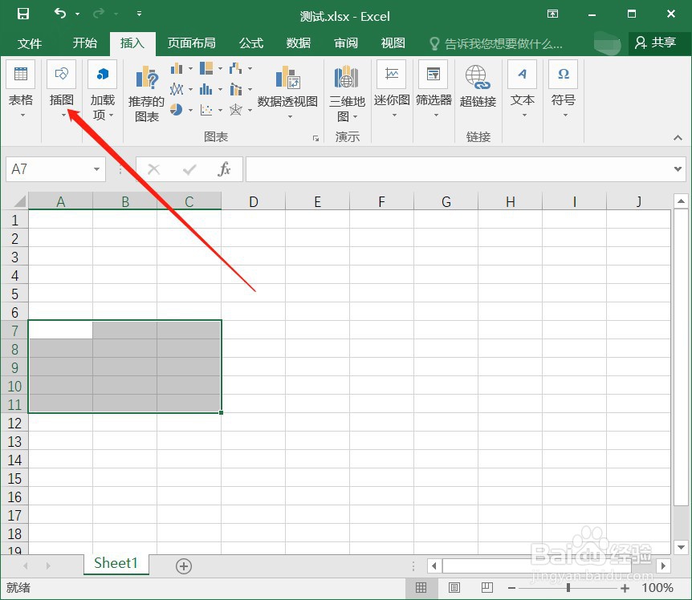Viewport: 692px width, 600px height.
Task: Click the vertical scrollbar up arrow
Action: (681, 201)
